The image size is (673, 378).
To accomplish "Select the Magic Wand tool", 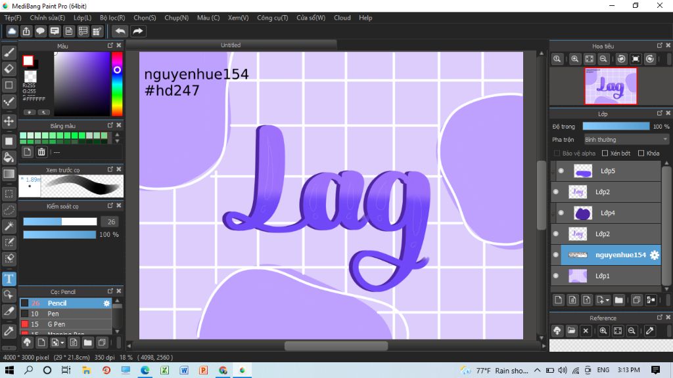I will tap(9, 226).
